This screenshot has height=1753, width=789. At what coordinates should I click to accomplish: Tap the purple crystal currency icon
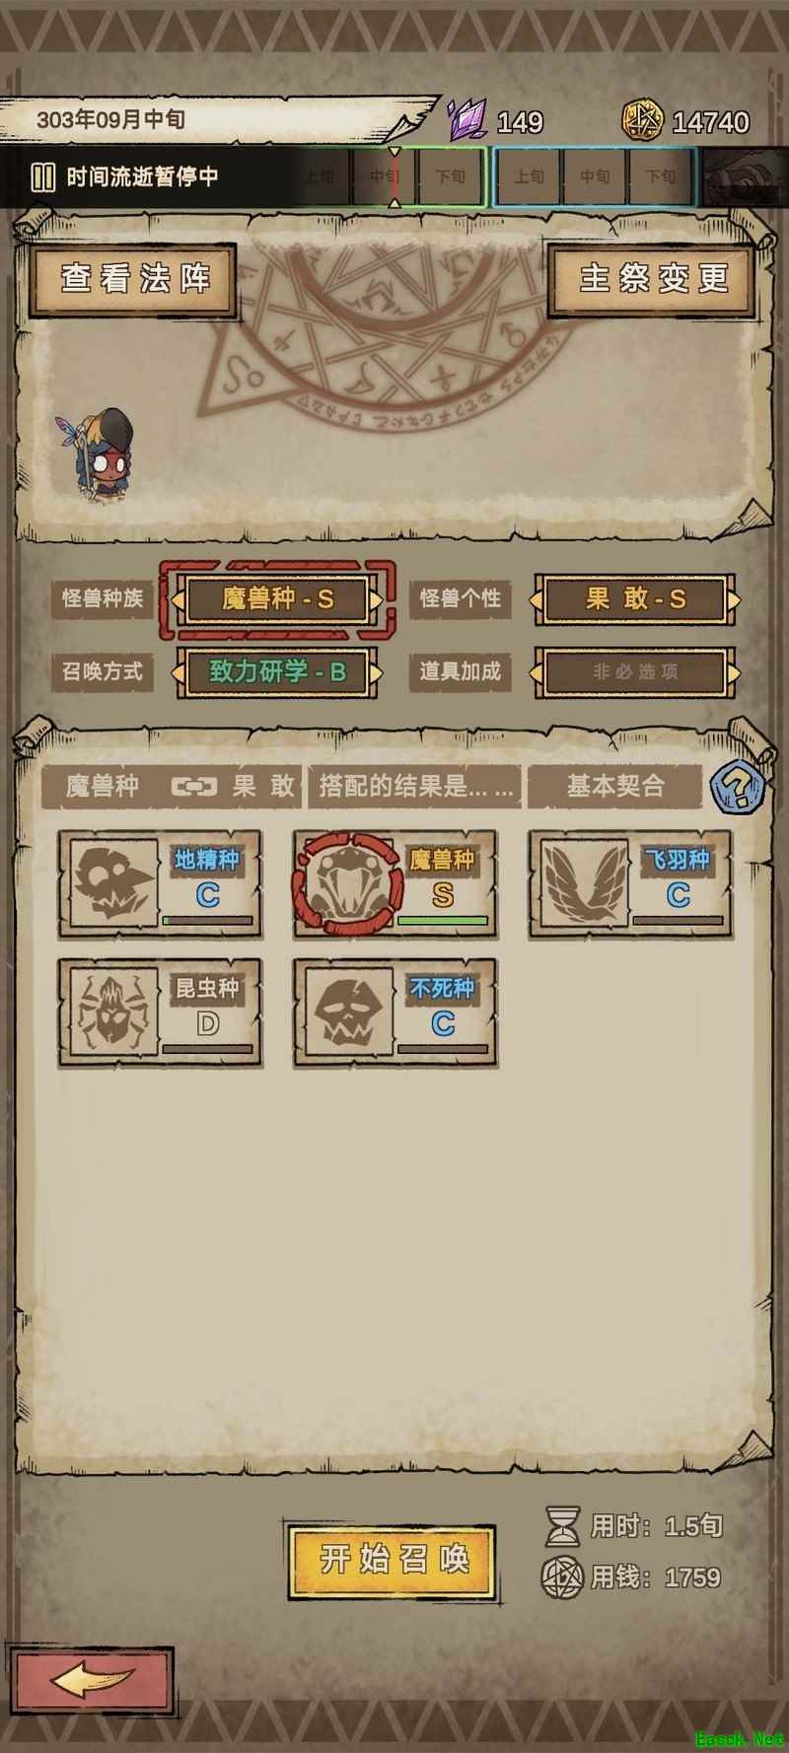pyautogui.click(x=467, y=121)
